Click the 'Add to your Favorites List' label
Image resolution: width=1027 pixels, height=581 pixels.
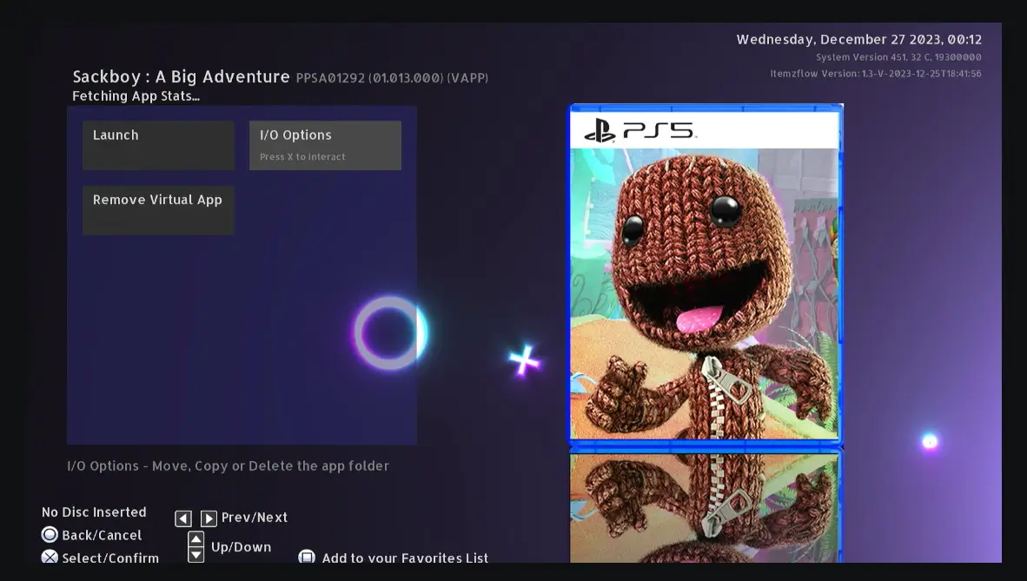pyautogui.click(x=405, y=558)
